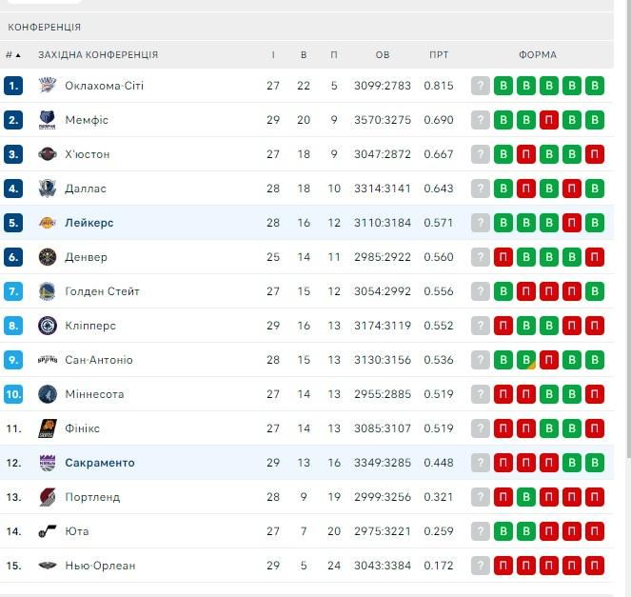Click the Dallas Mavericks team logo

coord(47,188)
